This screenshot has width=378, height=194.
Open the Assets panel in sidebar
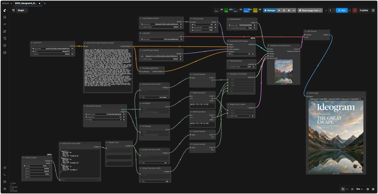point(5,17)
